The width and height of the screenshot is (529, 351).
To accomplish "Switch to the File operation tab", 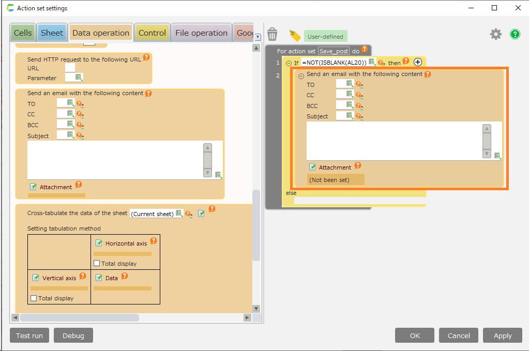I will 201,33.
